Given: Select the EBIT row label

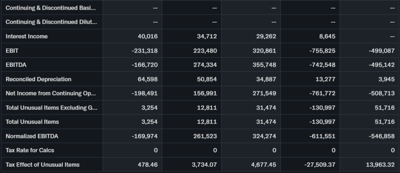Looking at the screenshot, I should point(12,51).
